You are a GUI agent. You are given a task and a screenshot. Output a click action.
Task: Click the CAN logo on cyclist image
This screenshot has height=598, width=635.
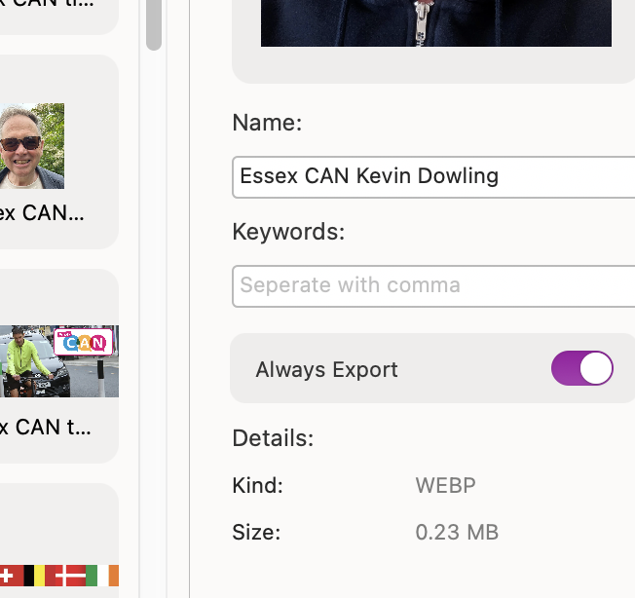pyautogui.click(x=87, y=342)
